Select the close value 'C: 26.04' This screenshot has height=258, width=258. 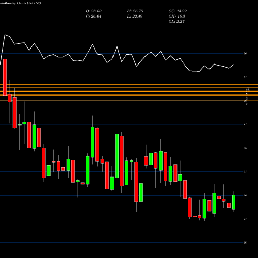[x=93, y=17]
